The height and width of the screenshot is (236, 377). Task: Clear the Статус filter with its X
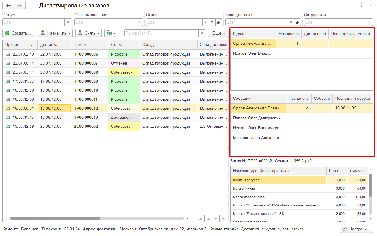click(68, 22)
